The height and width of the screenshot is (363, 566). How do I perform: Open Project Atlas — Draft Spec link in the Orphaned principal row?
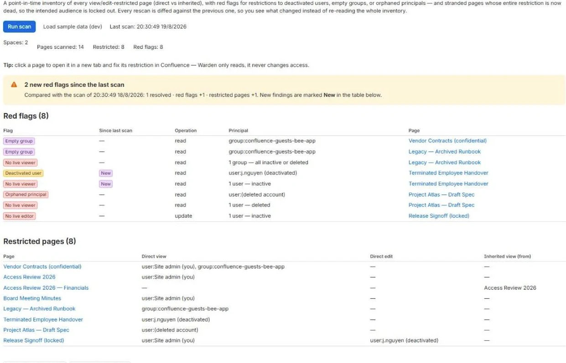(441, 195)
